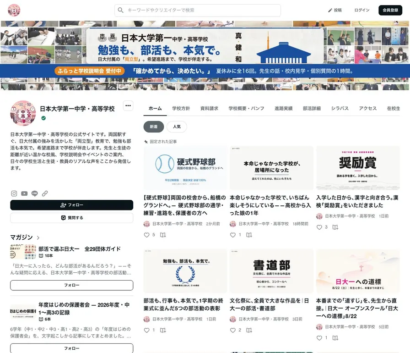Open the 書道部 article thumbnail
The image size is (410, 353).
coord(271,271)
